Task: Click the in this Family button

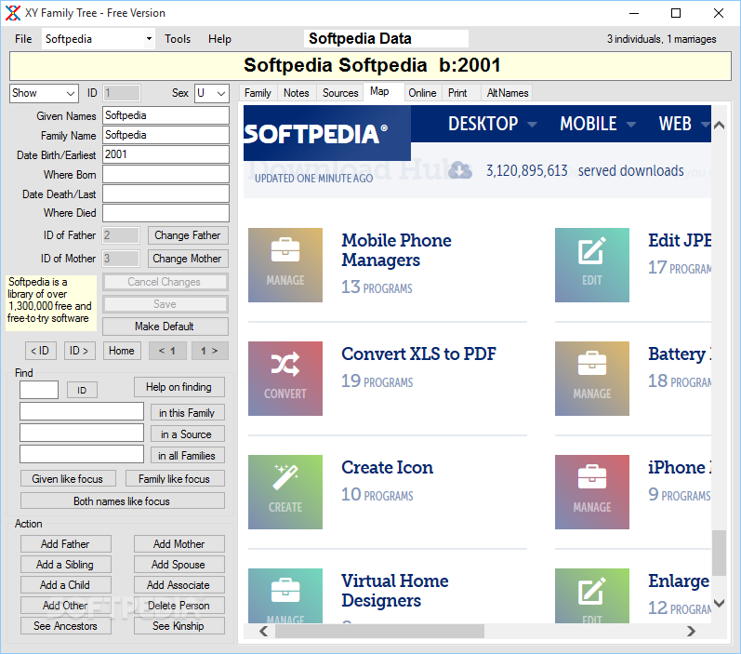Action: pos(187,413)
